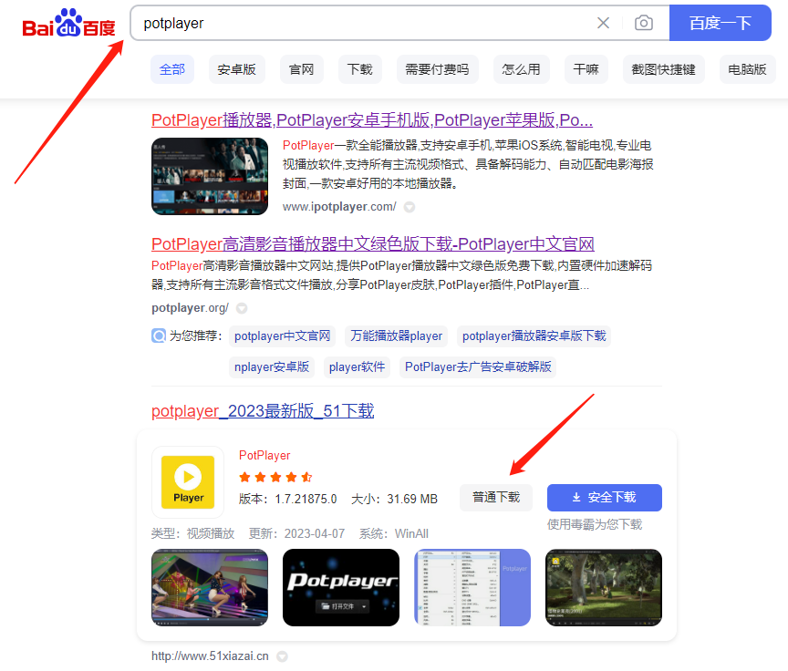The width and height of the screenshot is (788, 671).
Task: Switch to the 安卓版 filter tab
Action: pos(236,69)
